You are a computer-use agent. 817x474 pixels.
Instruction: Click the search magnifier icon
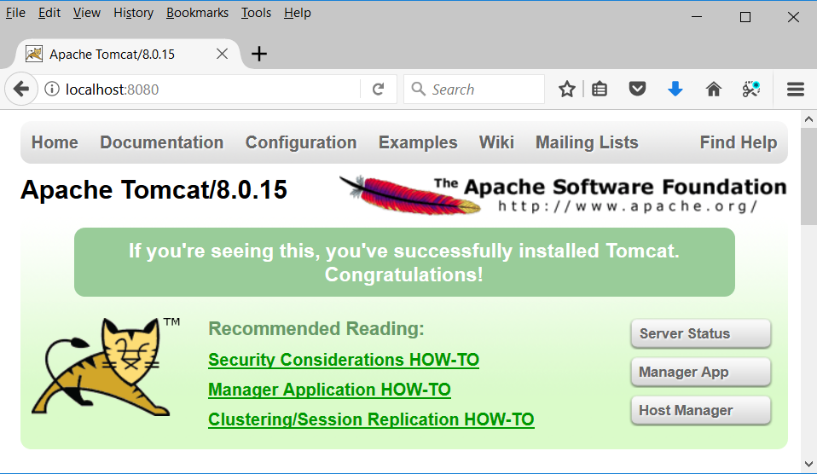tap(418, 89)
